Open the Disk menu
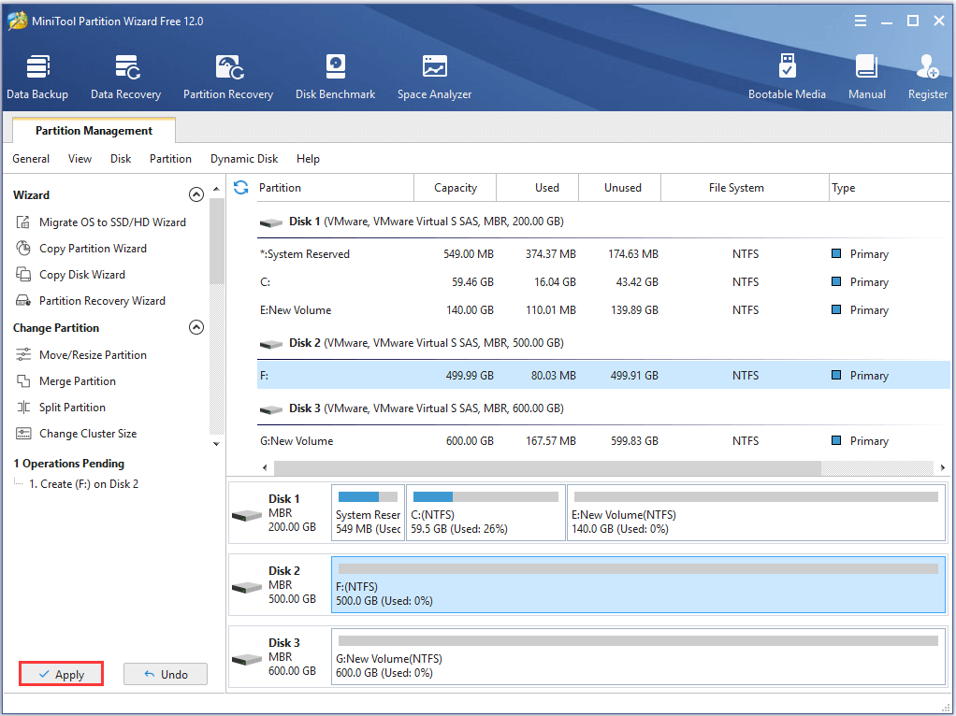This screenshot has width=956, height=716. pyautogui.click(x=121, y=158)
